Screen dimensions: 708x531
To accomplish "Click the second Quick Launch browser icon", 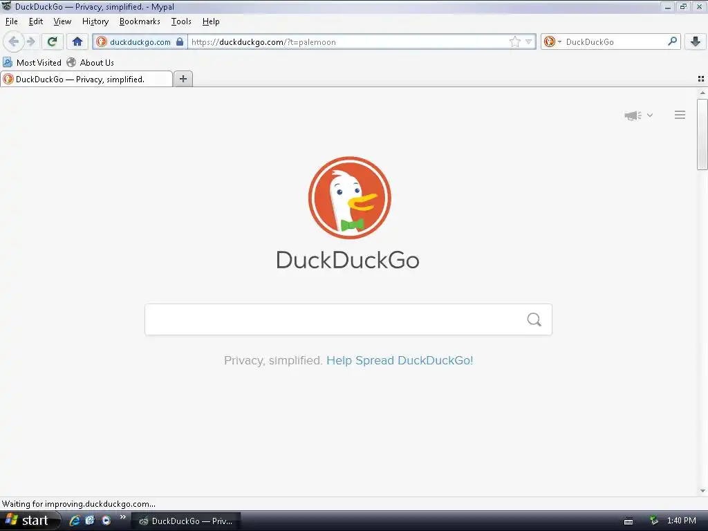I will pyautogui.click(x=90, y=521).
